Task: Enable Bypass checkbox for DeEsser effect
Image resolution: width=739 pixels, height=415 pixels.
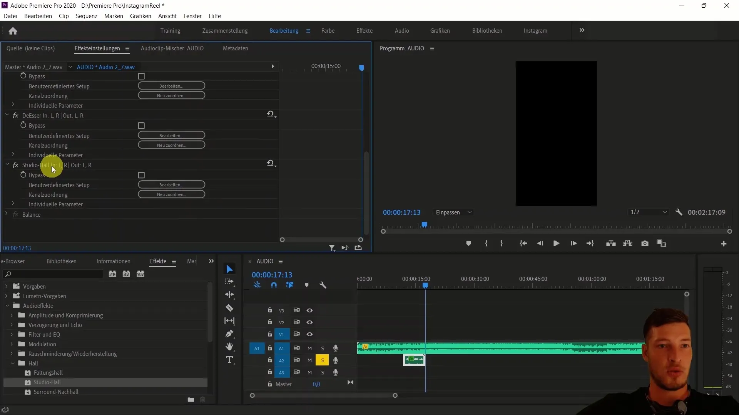Action: tap(142, 125)
